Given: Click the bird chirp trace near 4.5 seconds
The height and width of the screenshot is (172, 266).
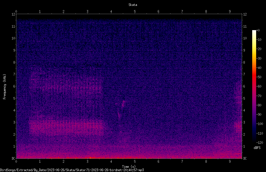Looking at the screenshot, I should 123,104.
